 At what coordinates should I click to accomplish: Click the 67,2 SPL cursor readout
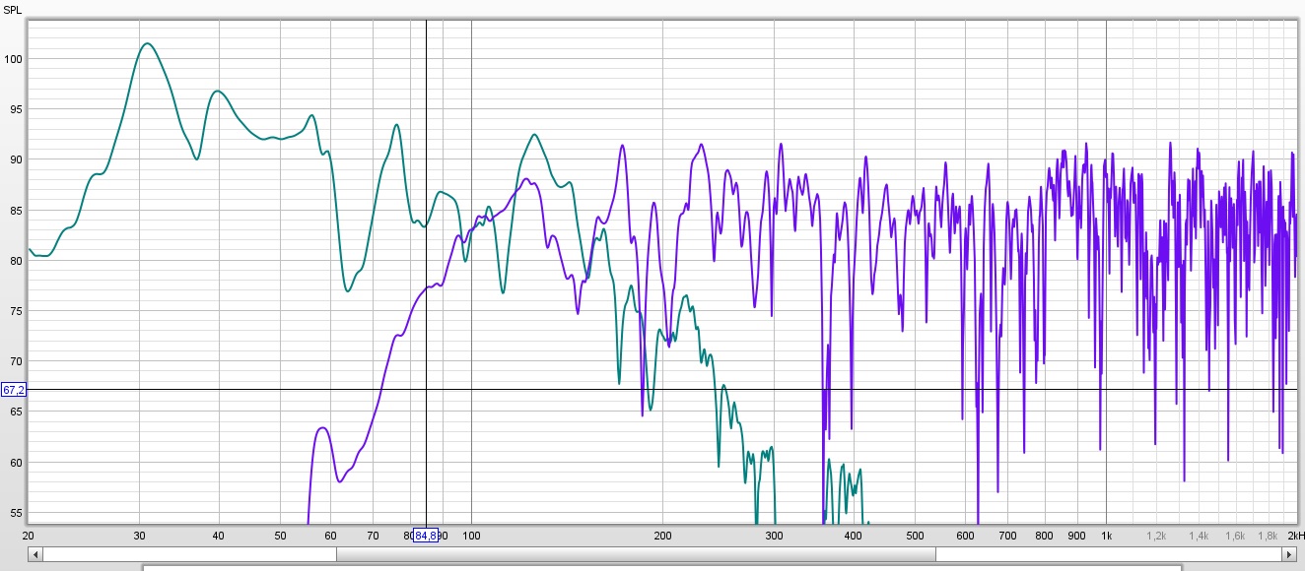(x=14, y=390)
